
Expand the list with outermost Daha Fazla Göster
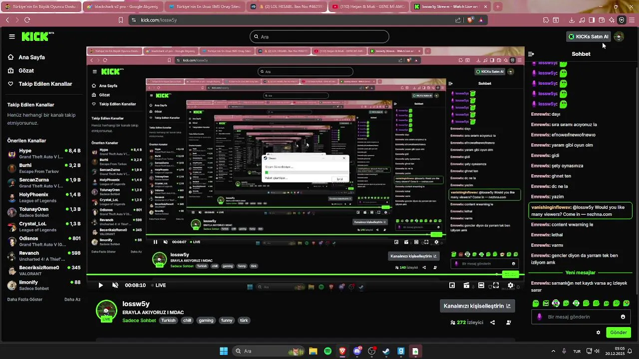(25, 299)
